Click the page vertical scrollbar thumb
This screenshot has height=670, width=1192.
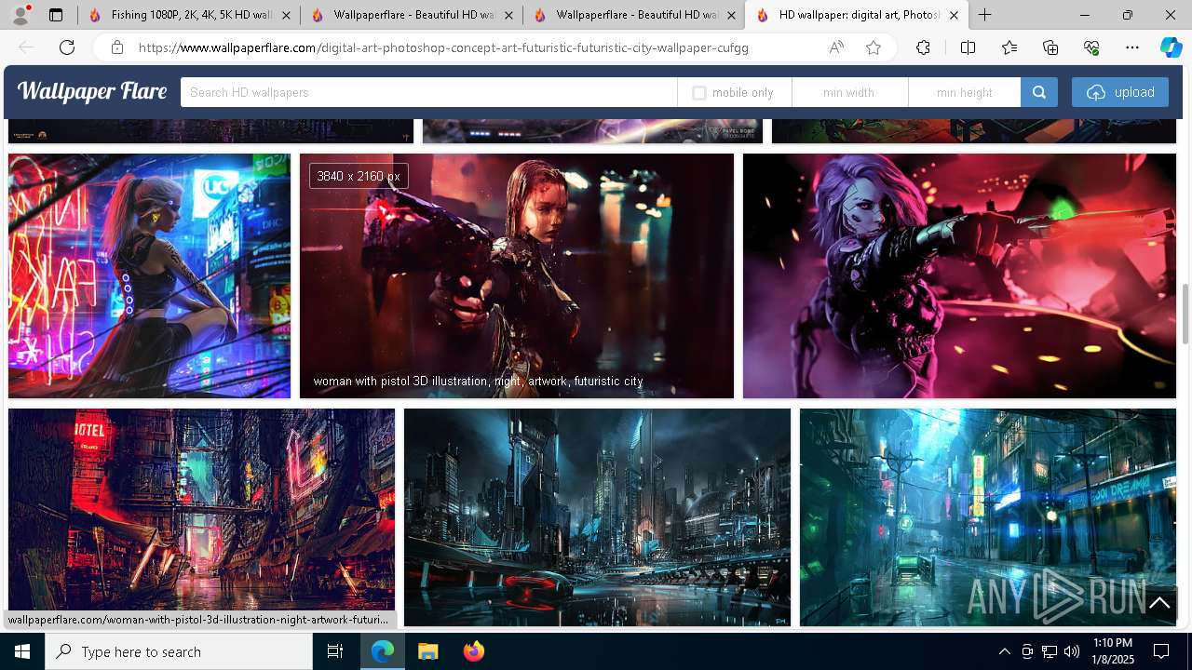point(1185,314)
